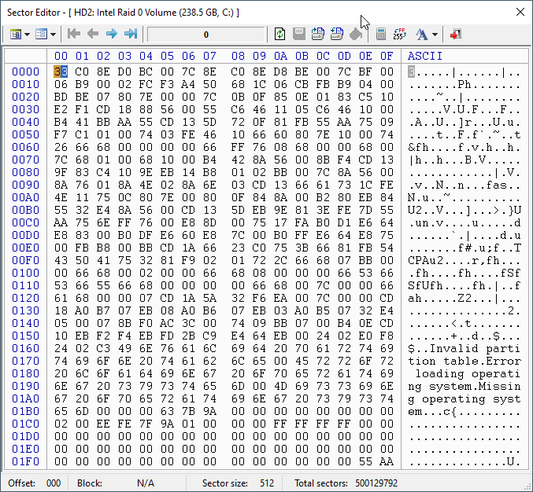Click the 01C0 row offset label
This screenshot has height=492, width=533.
point(25,424)
